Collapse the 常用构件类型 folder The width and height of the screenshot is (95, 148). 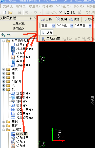pyautogui.click(x=4, y=41)
